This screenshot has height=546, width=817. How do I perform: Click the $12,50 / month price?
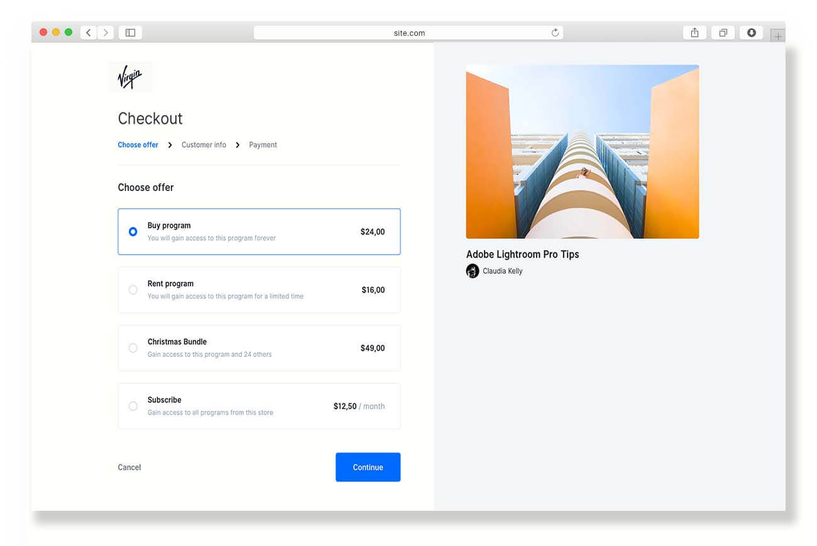359,406
